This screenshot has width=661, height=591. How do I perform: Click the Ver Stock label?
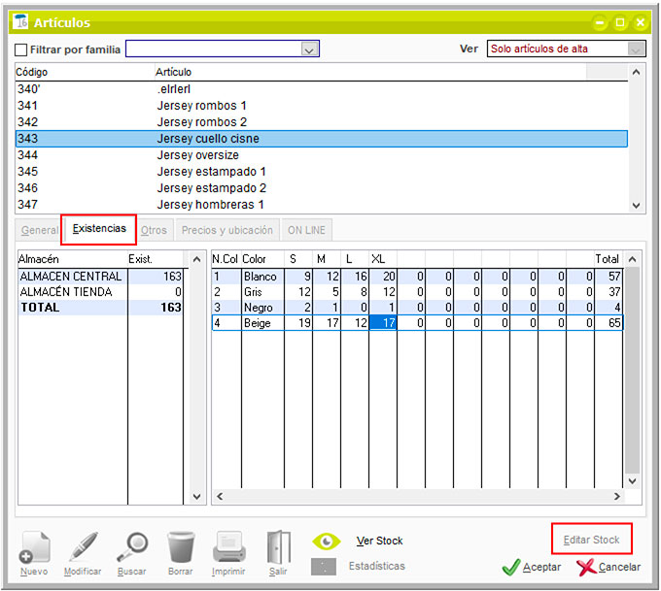tap(379, 541)
